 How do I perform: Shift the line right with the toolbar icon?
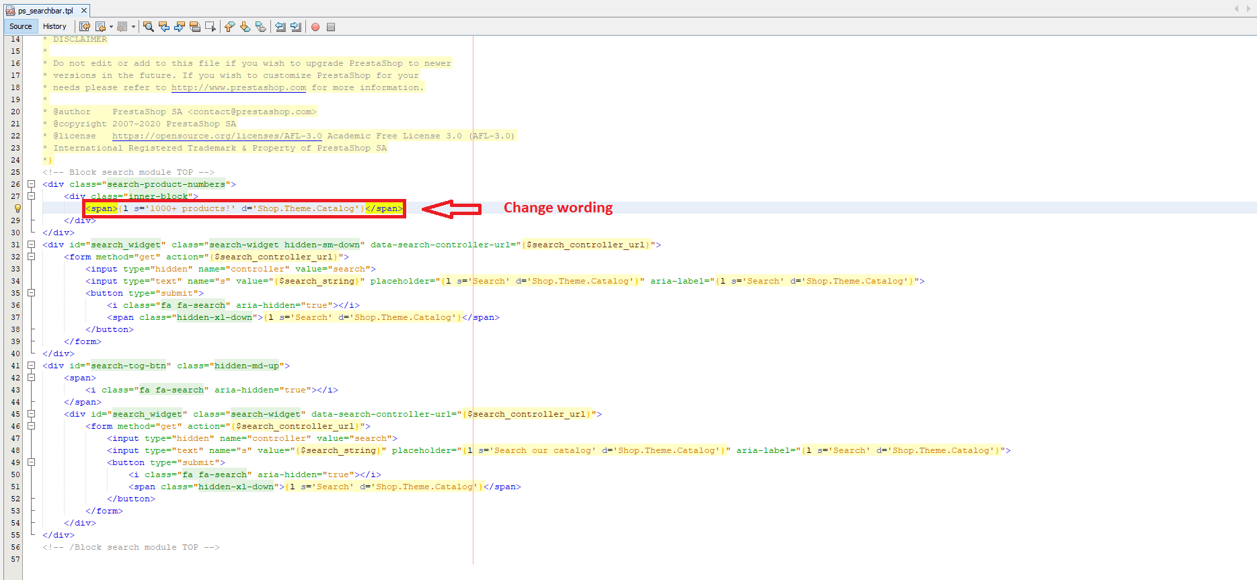click(296, 27)
